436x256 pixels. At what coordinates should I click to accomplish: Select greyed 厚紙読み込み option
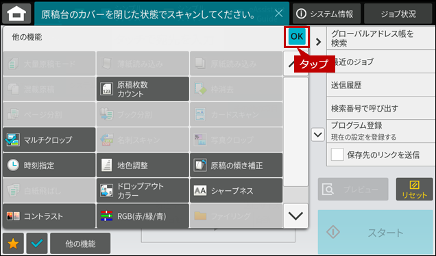tap(236, 64)
